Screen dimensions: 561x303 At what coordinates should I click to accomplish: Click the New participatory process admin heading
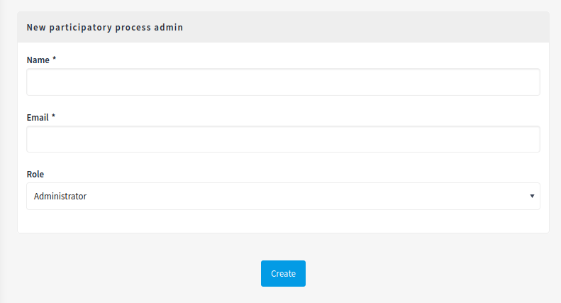pos(105,27)
